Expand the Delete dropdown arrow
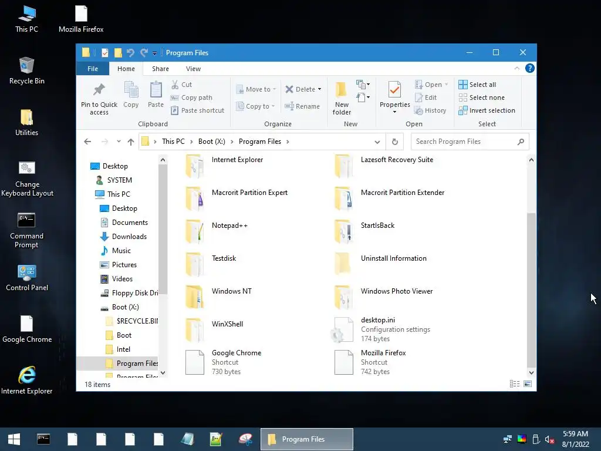This screenshot has height=451, width=601. tap(319, 89)
